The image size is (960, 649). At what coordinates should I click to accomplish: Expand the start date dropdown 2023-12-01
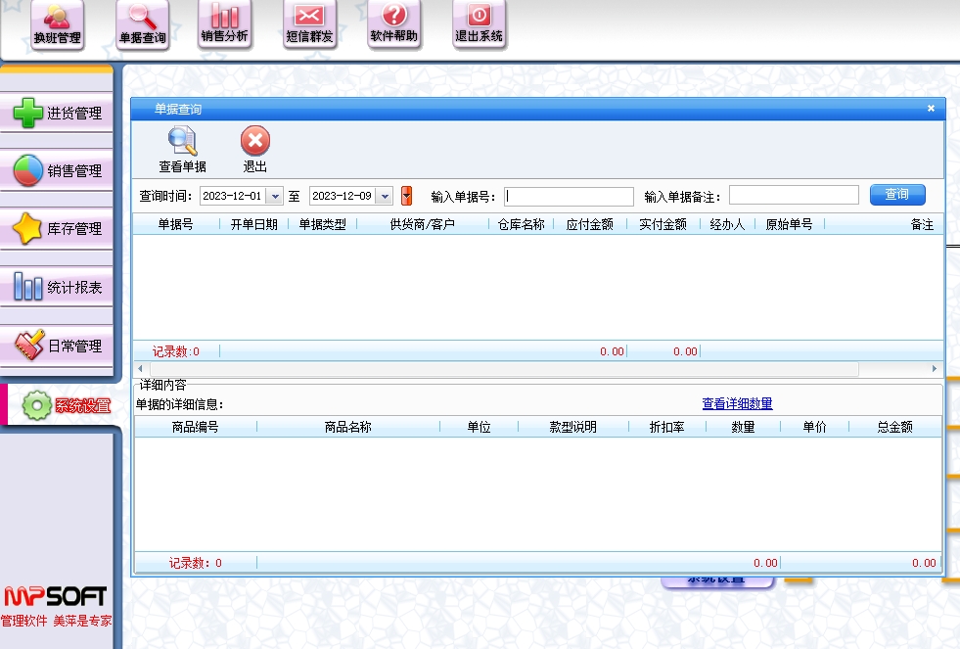275,196
